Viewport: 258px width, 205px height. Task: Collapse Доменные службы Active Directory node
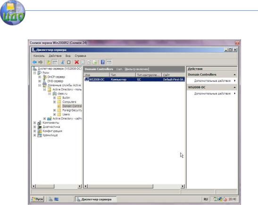[x=40, y=85]
